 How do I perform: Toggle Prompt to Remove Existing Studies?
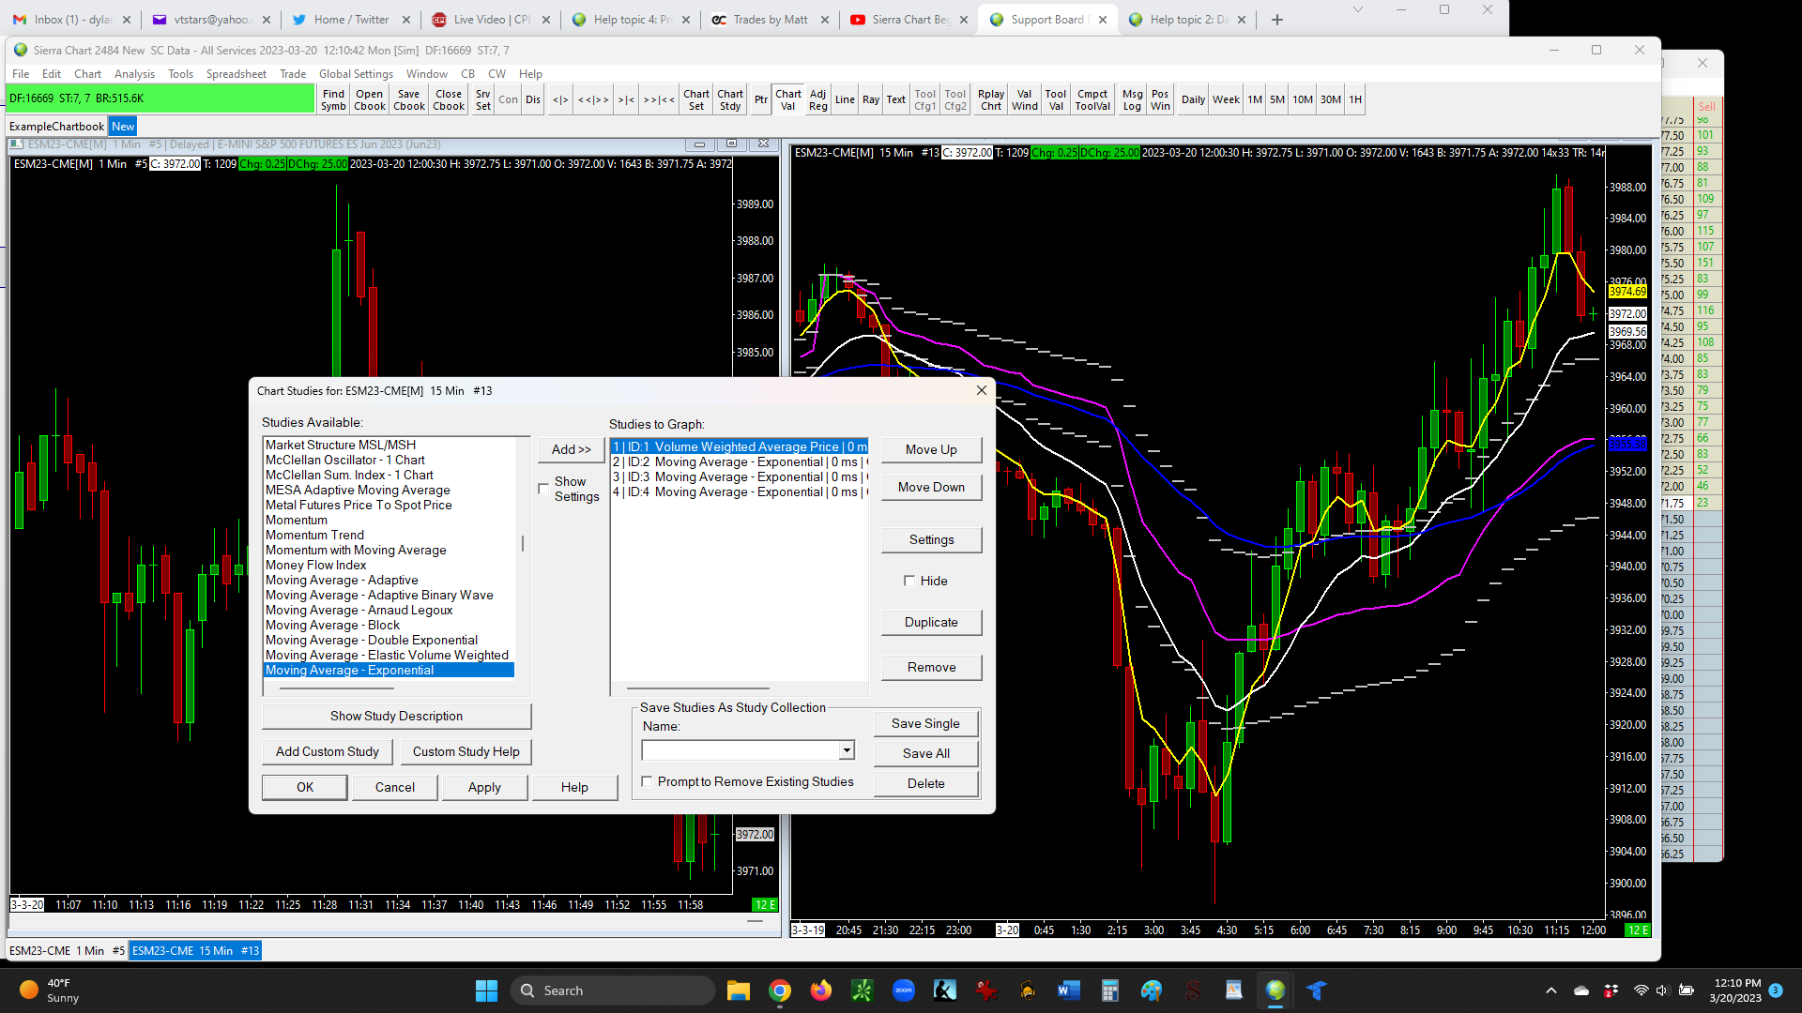(647, 781)
